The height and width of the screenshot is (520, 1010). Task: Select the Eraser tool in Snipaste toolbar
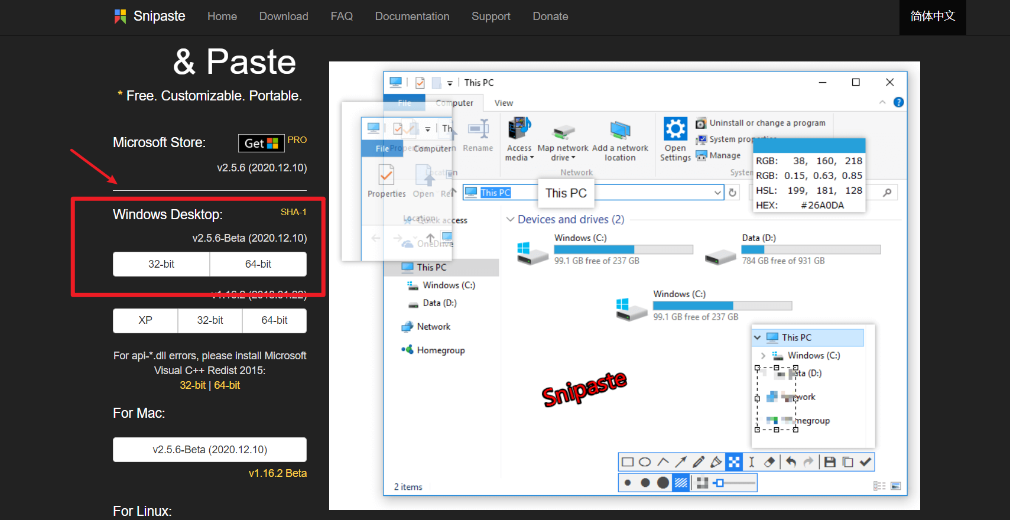769,462
